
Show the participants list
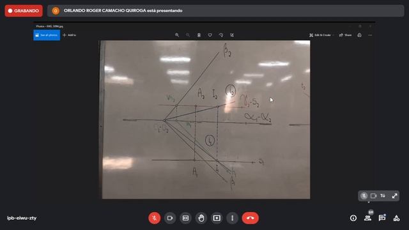[x=368, y=218]
